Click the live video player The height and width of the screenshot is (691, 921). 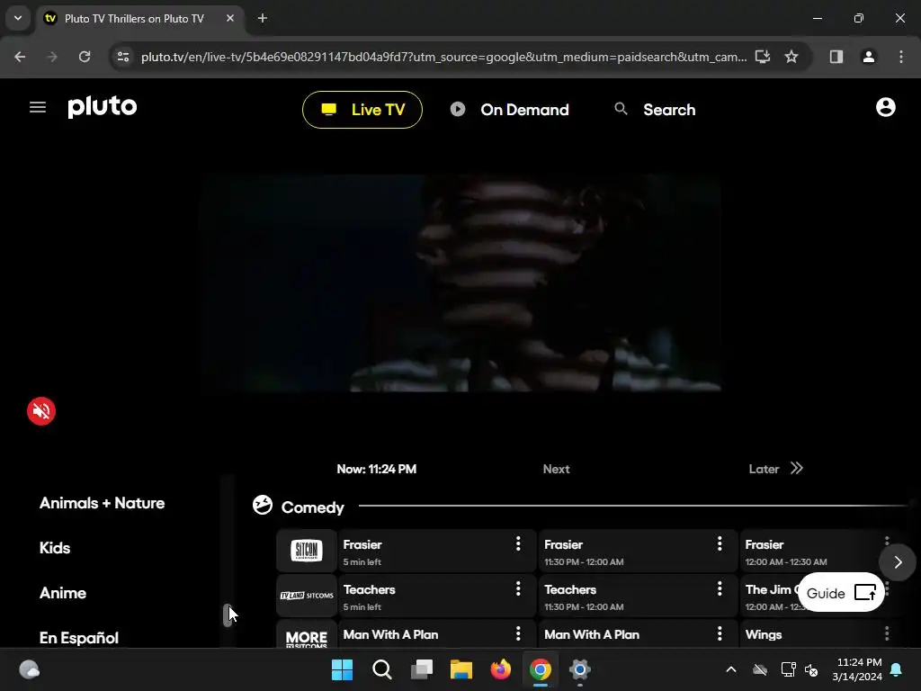pos(460,283)
